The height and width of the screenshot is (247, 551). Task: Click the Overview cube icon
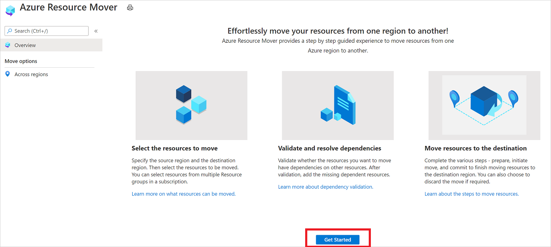[7, 45]
